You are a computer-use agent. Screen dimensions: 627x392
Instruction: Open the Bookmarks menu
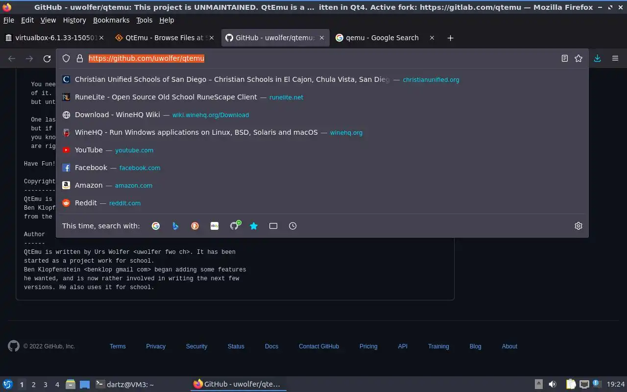[111, 20]
